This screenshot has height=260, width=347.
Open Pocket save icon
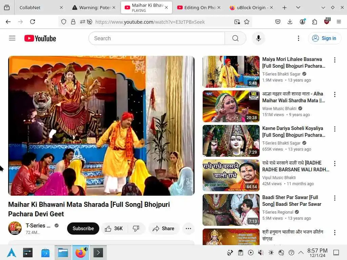tap(278, 22)
